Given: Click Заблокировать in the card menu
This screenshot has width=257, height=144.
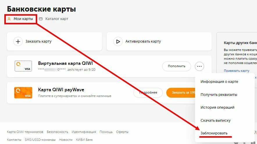Looking at the screenshot, I should (214, 133).
